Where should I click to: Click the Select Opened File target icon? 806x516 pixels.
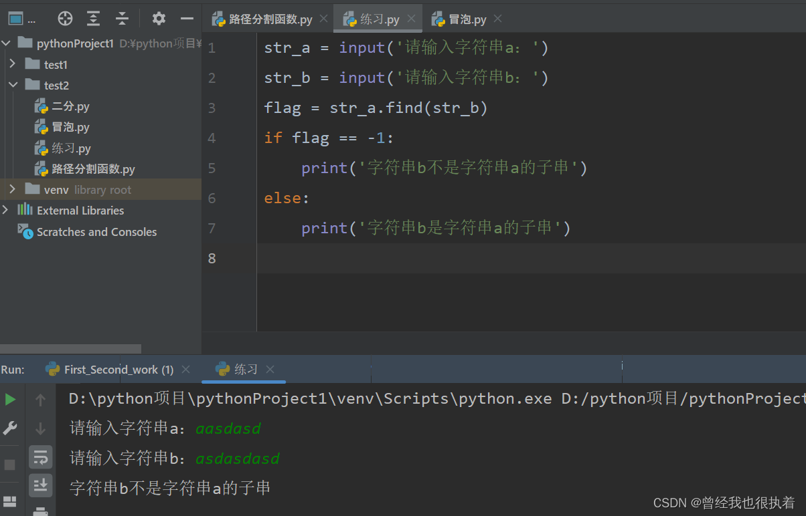pyautogui.click(x=65, y=19)
